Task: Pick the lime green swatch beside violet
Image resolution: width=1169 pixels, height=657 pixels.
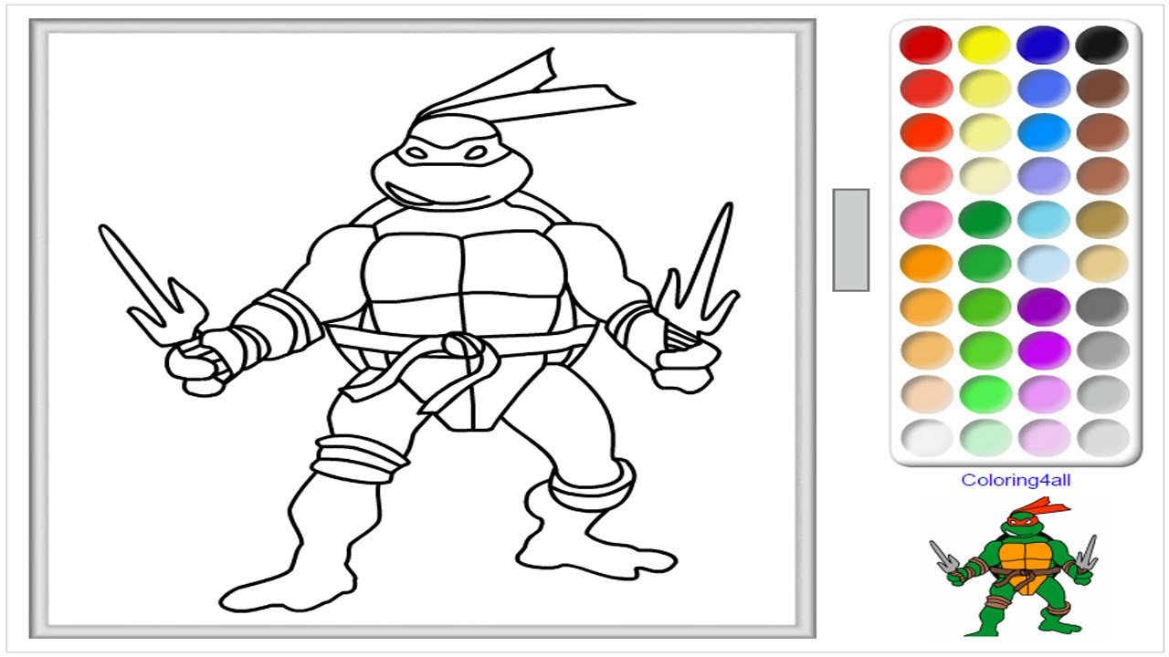Action: tap(985, 350)
